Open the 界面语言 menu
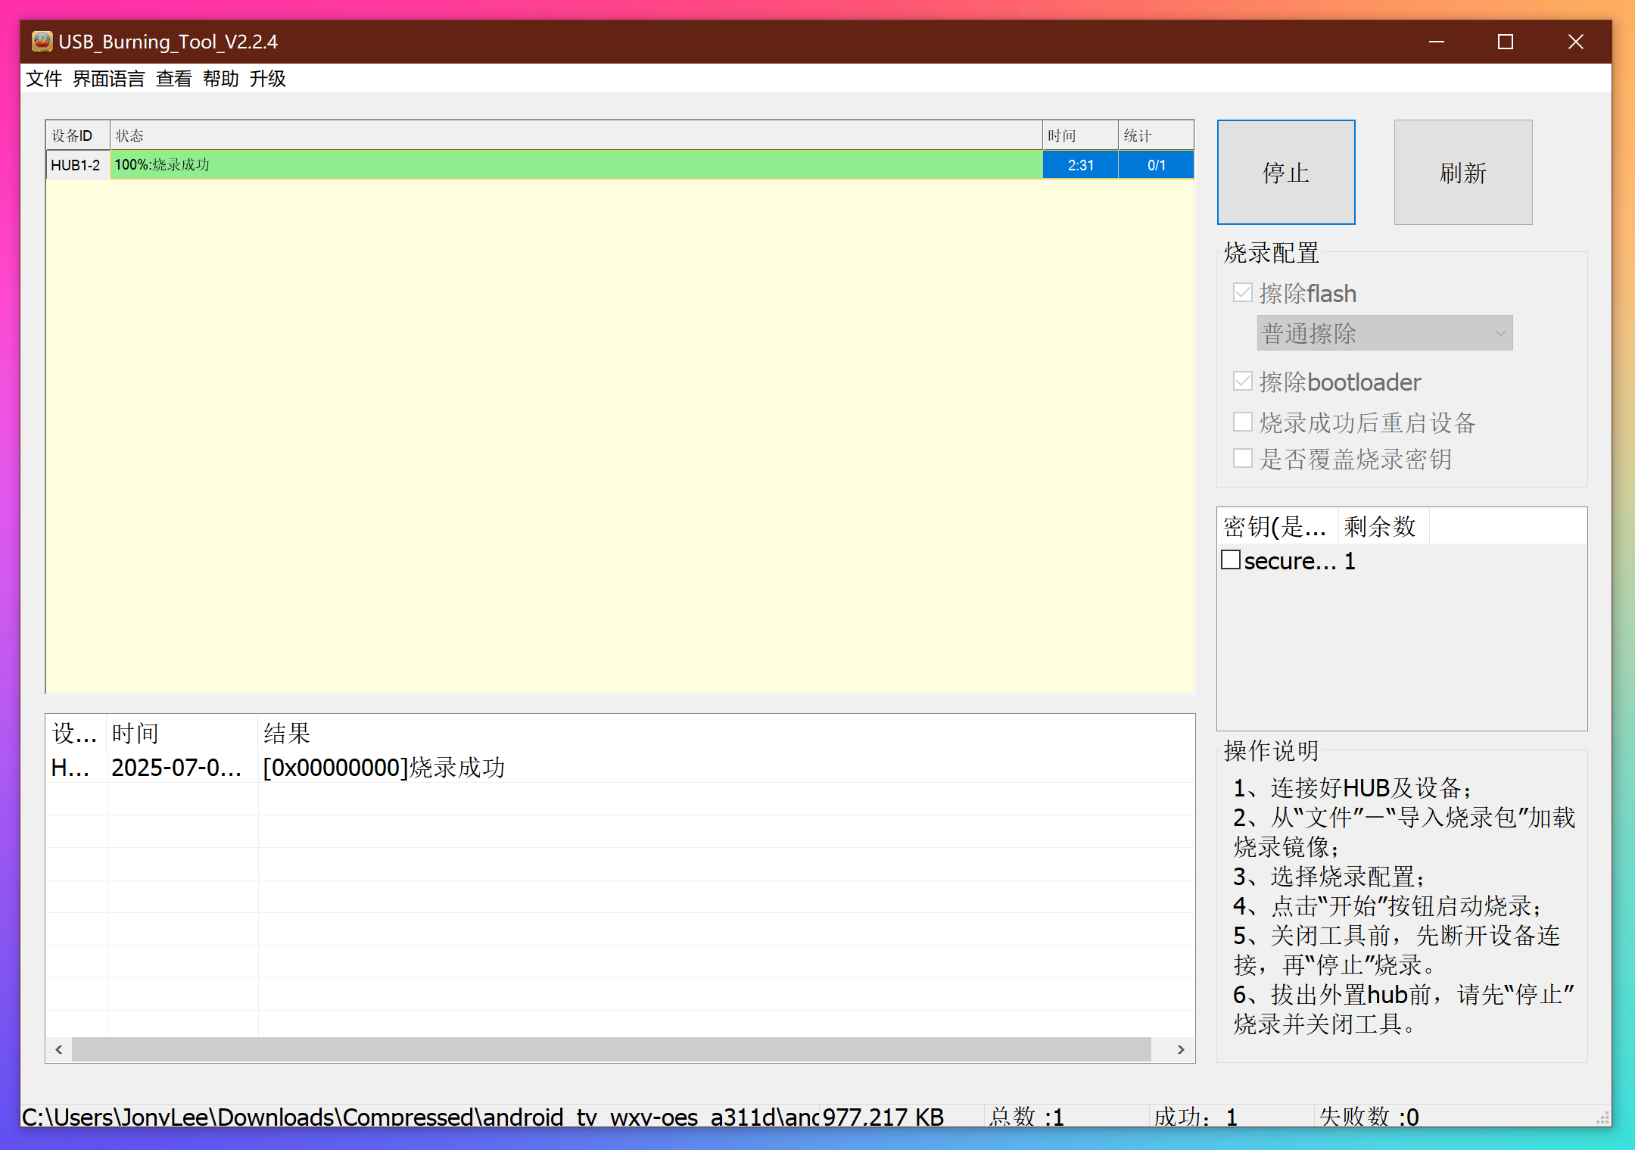Screen dimensions: 1635x1150 pos(108,79)
